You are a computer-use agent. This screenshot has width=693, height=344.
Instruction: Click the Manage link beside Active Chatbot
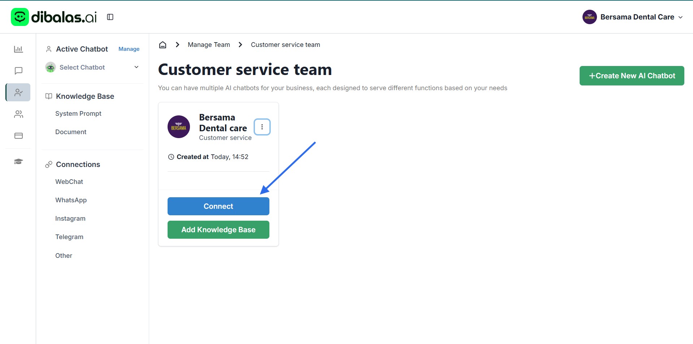tap(129, 49)
